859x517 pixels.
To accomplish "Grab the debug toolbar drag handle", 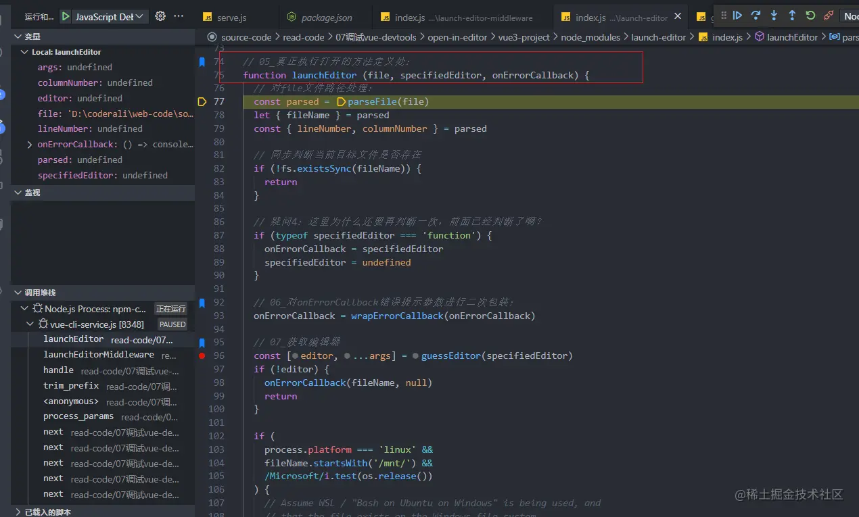I will [724, 16].
